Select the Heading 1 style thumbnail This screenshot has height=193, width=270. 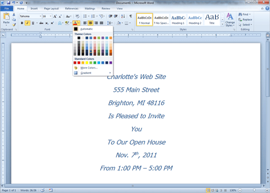click(x=178, y=20)
